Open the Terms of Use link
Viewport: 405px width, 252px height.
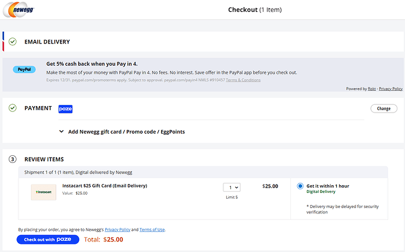coord(152,230)
